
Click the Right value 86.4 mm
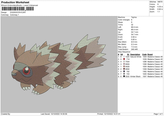coord(134,30)
